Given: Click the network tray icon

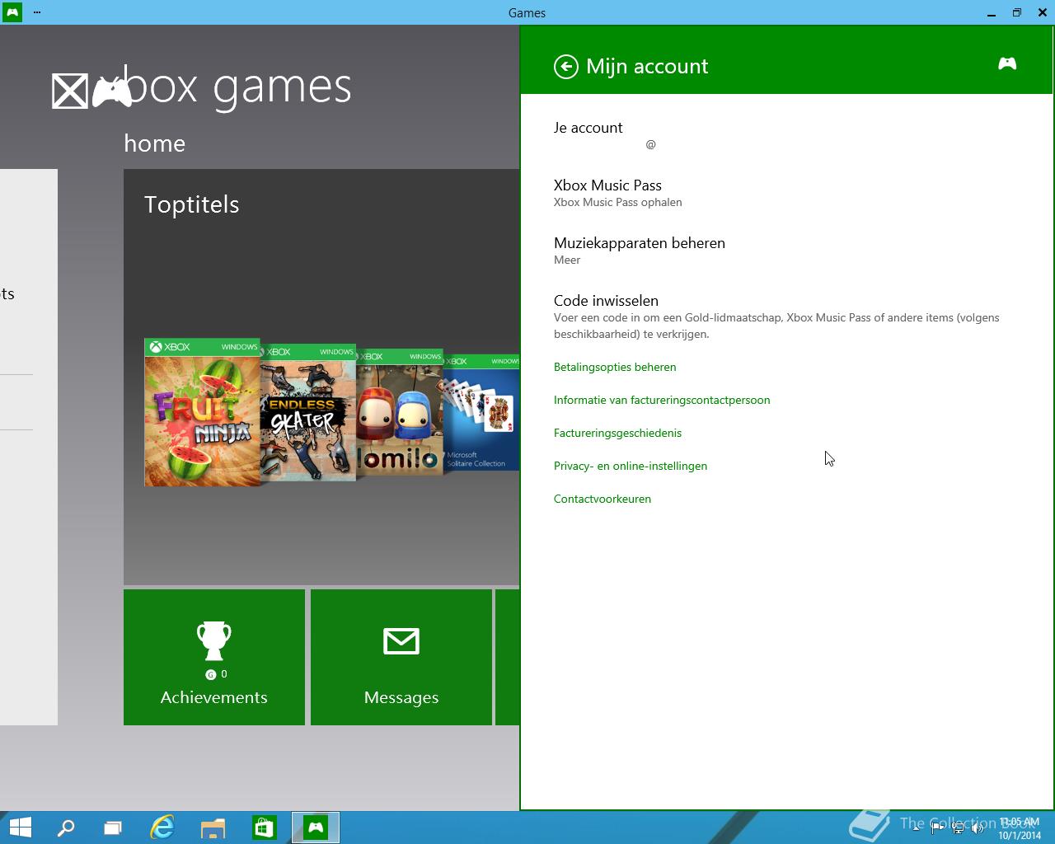Looking at the screenshot, I should point(958,828).
